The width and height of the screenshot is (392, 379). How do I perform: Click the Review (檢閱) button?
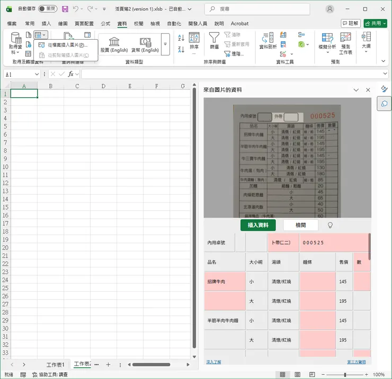coord(300,225)
